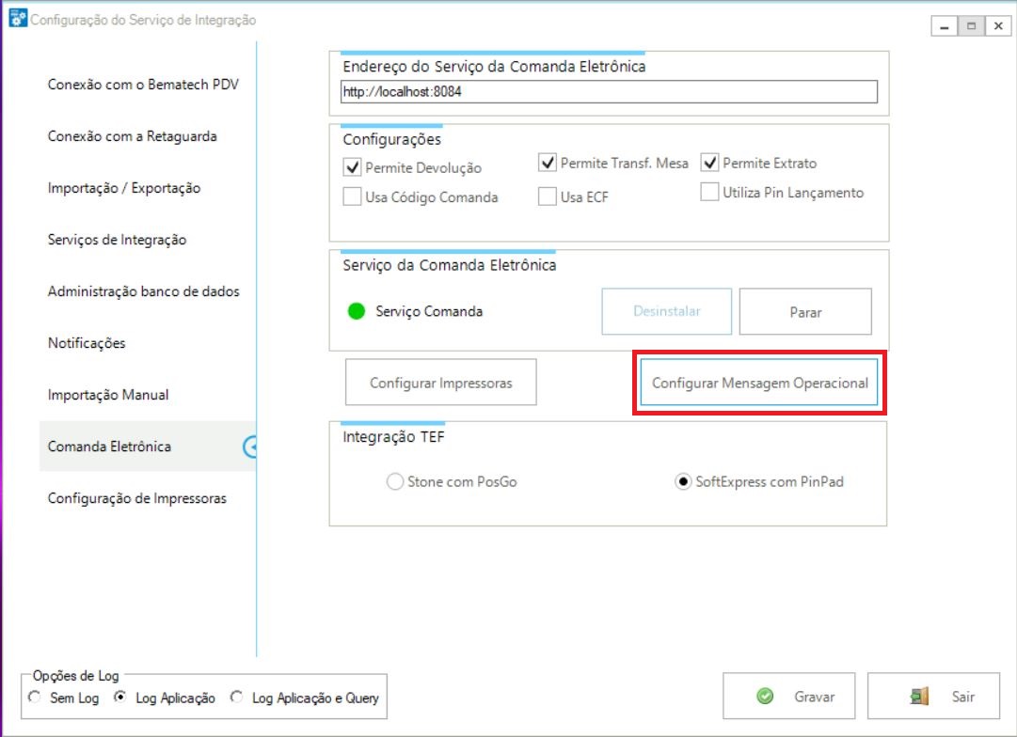The width and height of the screenshot is (1017, 737).
Task: Toggle the Permite Devolução checkbox
Action: coord(352,167)
